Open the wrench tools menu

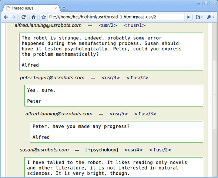[210, 17]
